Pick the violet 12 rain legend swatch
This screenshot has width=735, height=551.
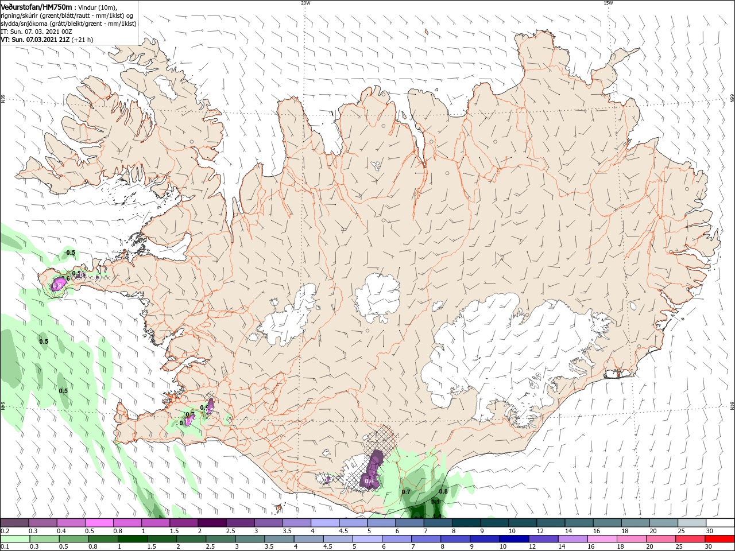point(543,539)
